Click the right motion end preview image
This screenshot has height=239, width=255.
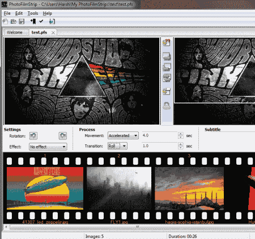click(214, 81)
